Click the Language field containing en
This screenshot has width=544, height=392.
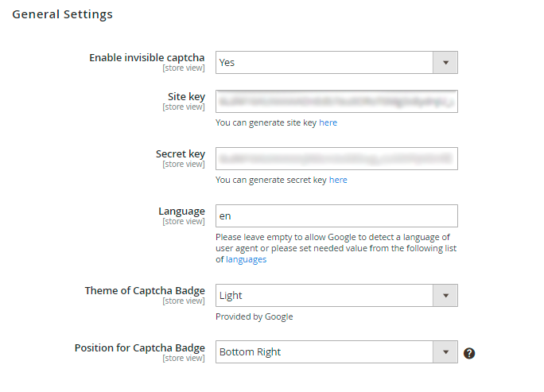(336, 216)
